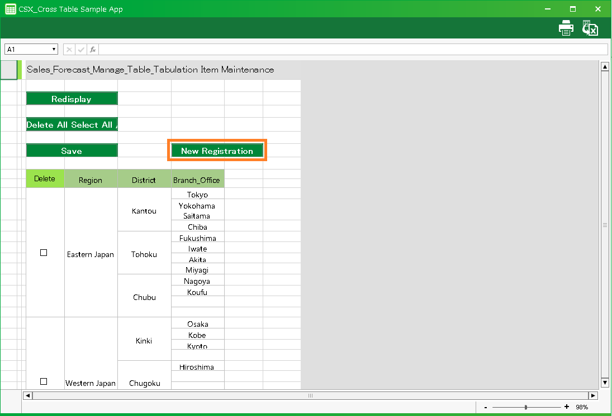Check the Delete box for Eastern Japan
Viewport: 612px width, 416px height.
click(44, 253)
